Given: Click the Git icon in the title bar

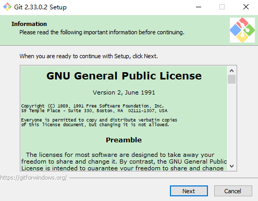Looking at the screenshot, I should (x=7, y=7).
